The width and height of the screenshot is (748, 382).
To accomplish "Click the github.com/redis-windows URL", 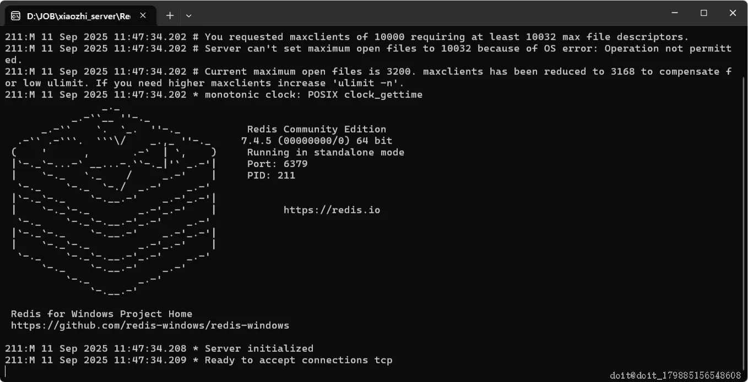I will pyautogui.click(x=150, y=325).
